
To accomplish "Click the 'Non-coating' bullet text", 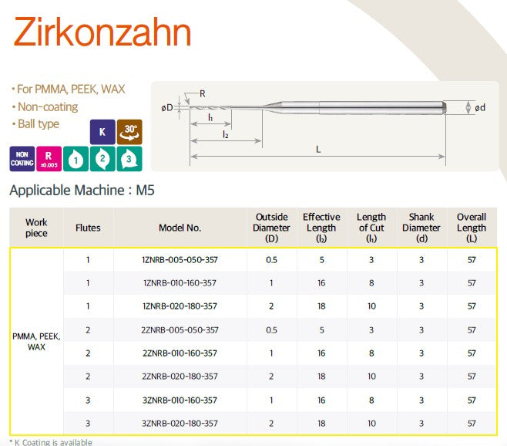I will (45, 107).
